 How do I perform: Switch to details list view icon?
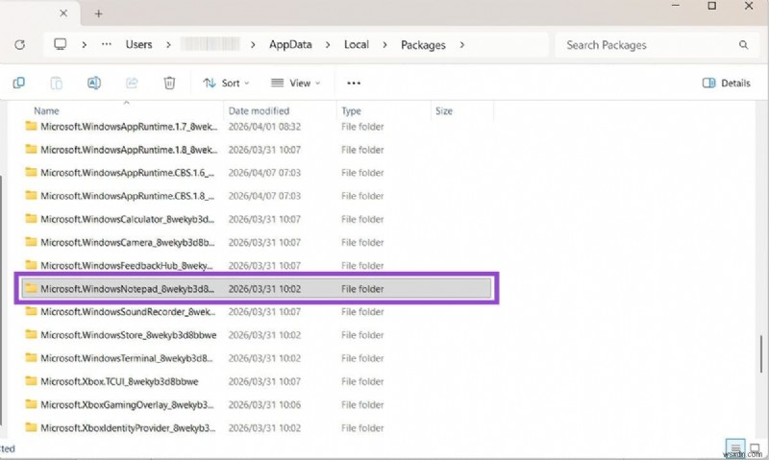click(x=735, y=448)
